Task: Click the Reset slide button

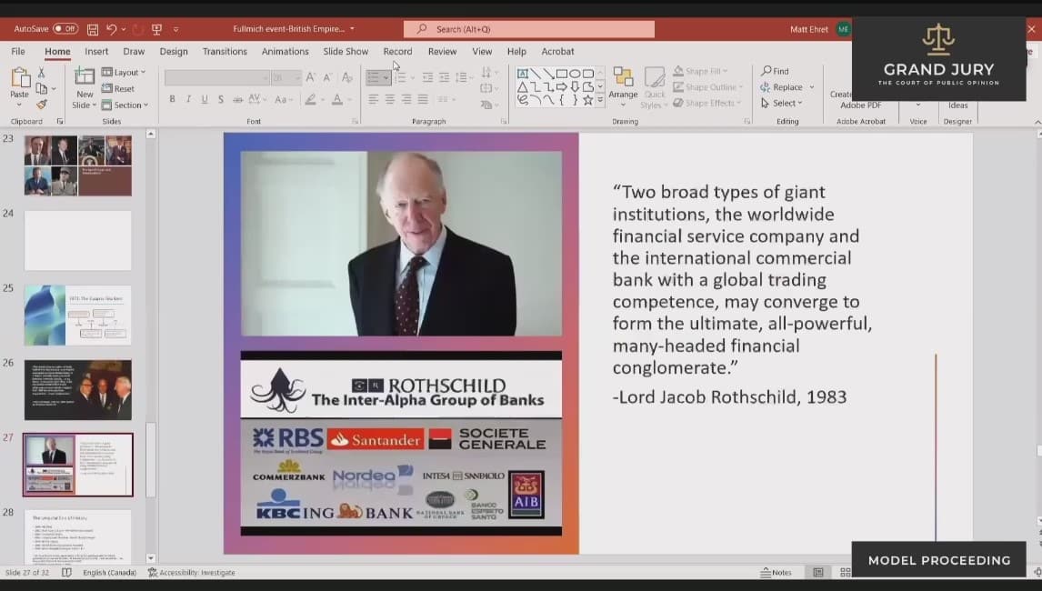Action: tap(118, 88)
